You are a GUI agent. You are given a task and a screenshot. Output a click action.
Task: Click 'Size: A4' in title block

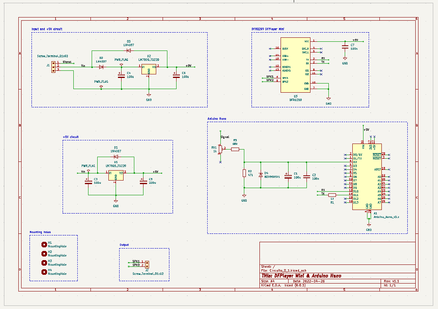[x=267, y=281]
